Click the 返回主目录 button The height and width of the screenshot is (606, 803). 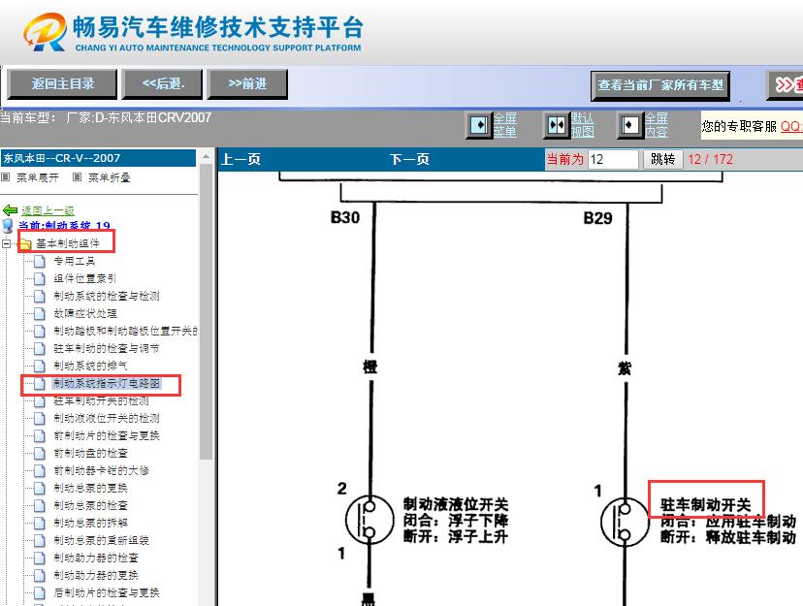click(x=62, y=84)
